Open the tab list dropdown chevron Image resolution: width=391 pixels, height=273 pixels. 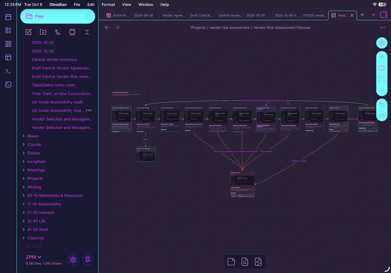[373, 15]
